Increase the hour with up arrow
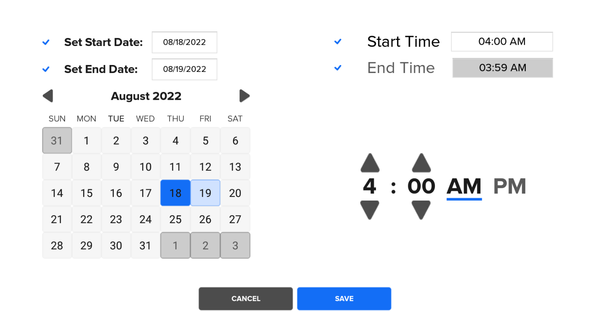The width and height of the screenshot is (590, 312). coord(370,163)
